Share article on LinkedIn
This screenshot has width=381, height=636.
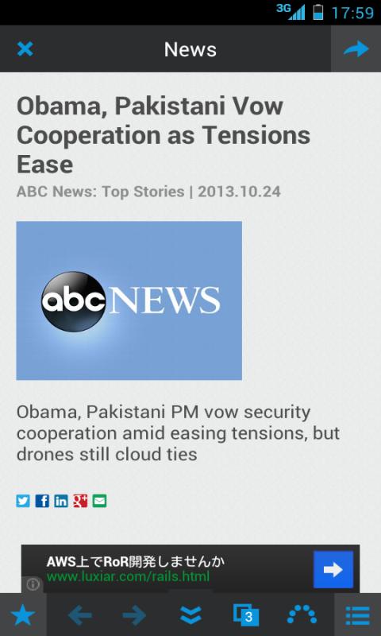61,502
